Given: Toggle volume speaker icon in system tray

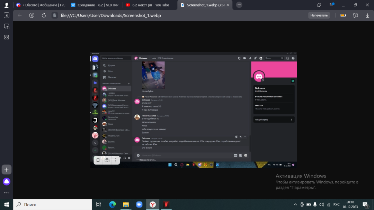Looking at the screenshot, I should tap(322, 204).
